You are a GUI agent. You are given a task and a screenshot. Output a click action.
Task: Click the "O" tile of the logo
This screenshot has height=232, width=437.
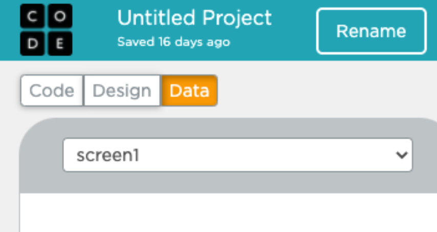click(60, 16)
